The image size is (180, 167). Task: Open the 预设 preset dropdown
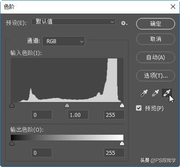74,22
